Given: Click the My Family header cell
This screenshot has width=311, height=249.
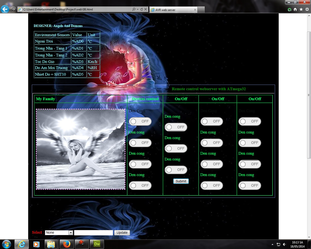Looking at the screenshot, I should point(80,99).
